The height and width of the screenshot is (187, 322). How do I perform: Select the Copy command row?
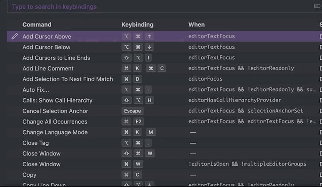pos(30,175)
